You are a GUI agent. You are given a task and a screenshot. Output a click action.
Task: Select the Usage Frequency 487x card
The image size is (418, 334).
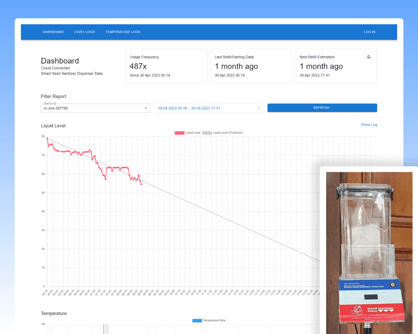click(x=166, y=66)
